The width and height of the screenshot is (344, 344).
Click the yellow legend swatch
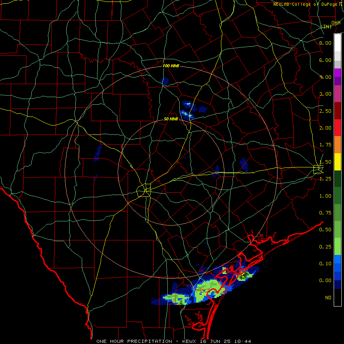click(x=338, y=162)
